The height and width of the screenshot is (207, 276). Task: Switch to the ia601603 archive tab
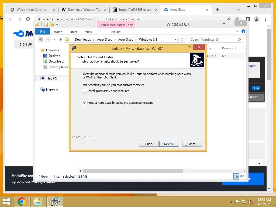tap(136, 10)
